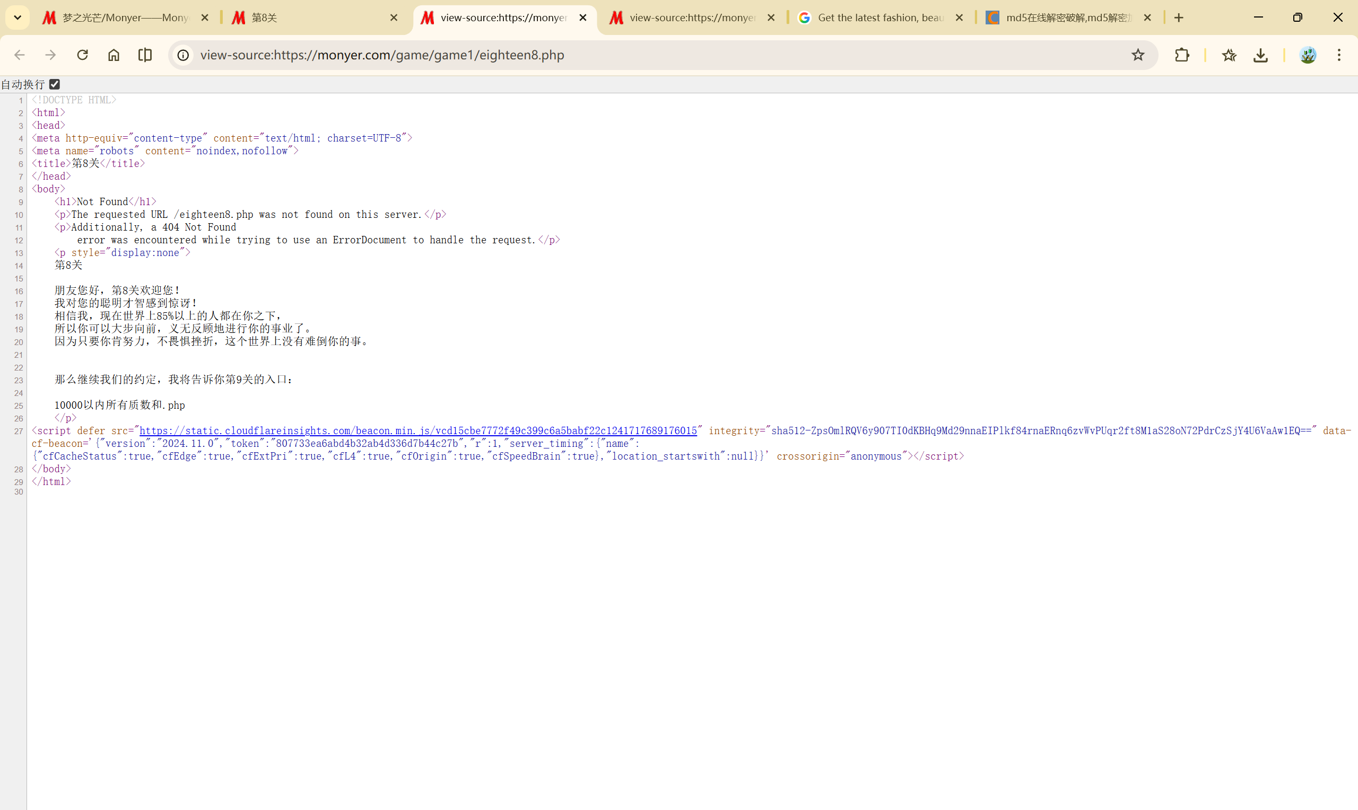Image resolution: width=1358 pixels, height=810 pixels.
Task: Reload the current page
Action: tap(82, 55)
